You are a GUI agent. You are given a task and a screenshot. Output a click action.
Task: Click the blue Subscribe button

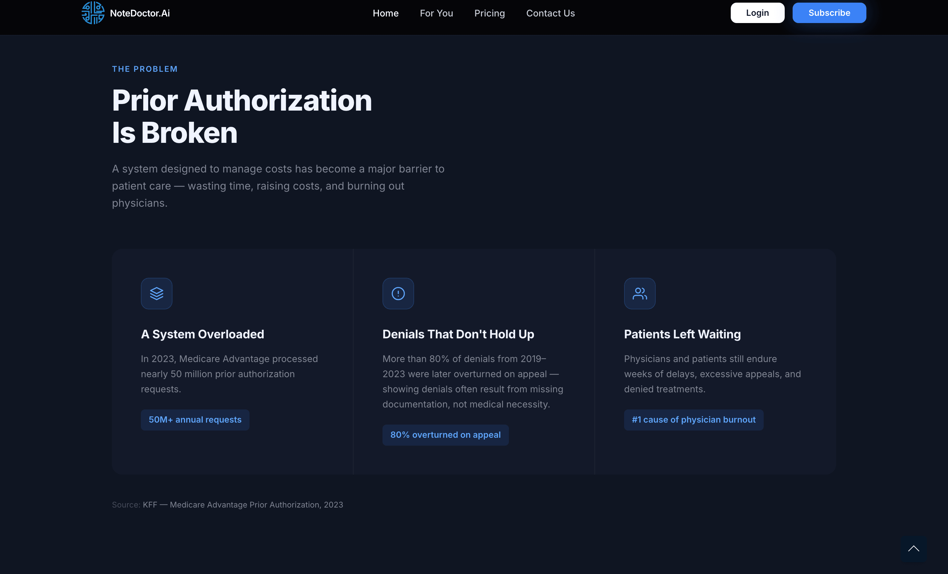click(829, 13)
